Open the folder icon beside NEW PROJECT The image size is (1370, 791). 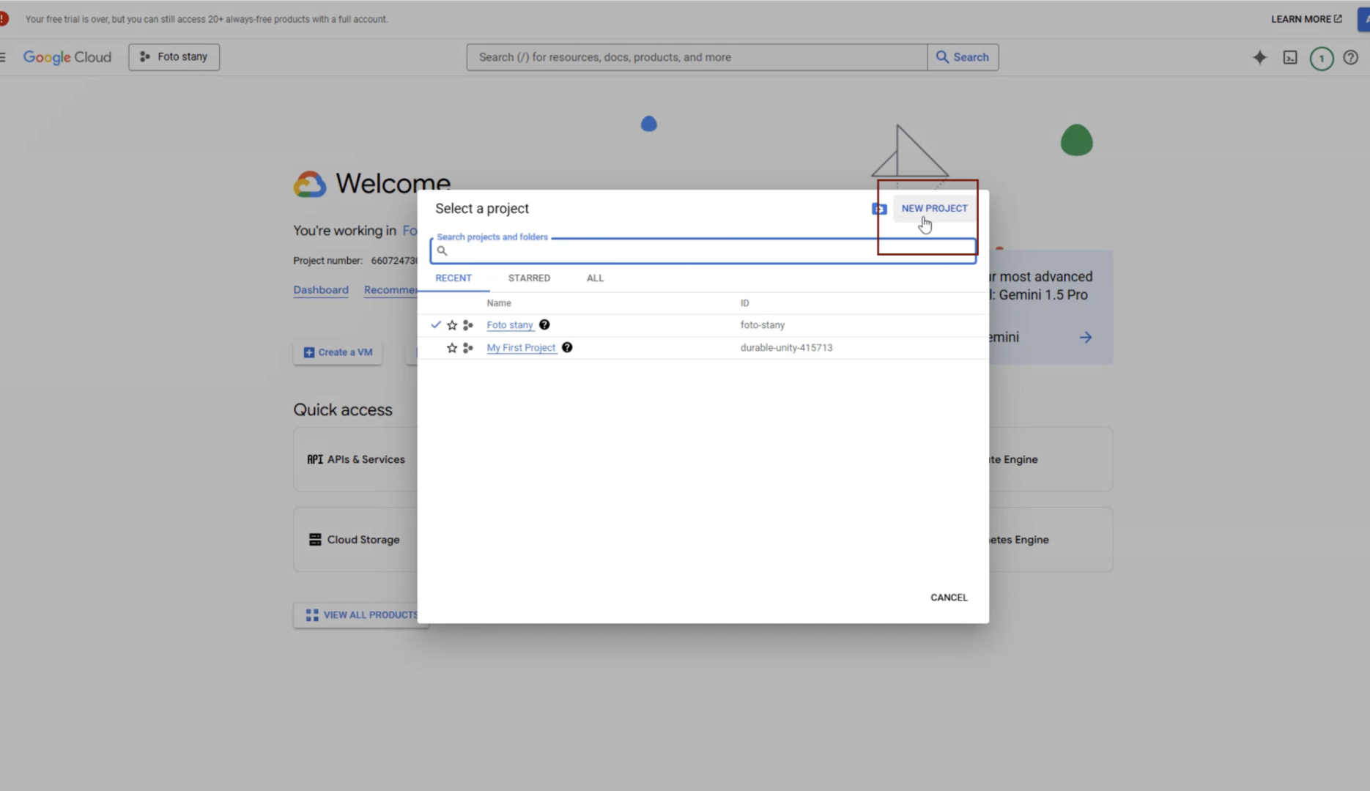click(879, 209)
